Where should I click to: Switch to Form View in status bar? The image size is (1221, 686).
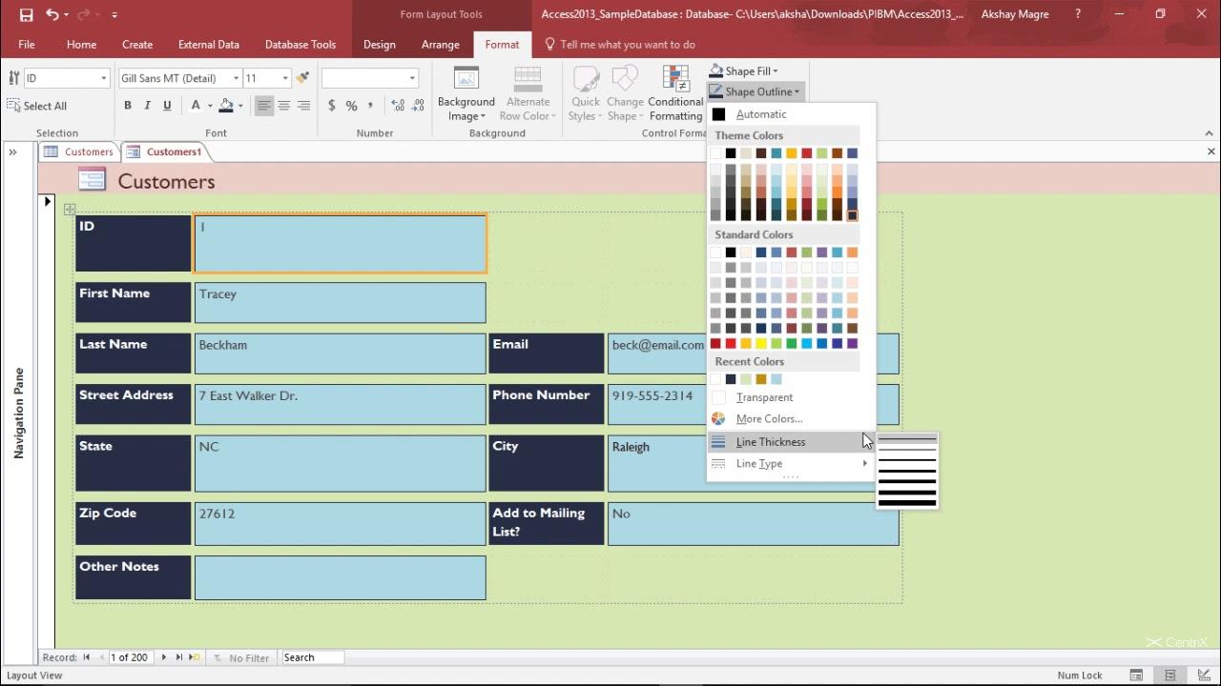point(1137,676)
